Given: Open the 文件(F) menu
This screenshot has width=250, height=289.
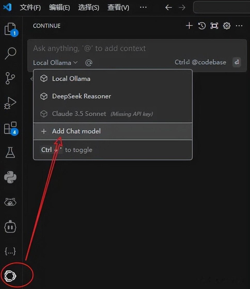Looking at the screenshot, I should click(30, 8).
